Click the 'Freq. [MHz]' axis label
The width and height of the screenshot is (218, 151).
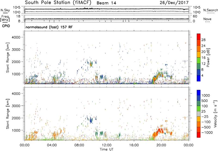click(5, 19)
